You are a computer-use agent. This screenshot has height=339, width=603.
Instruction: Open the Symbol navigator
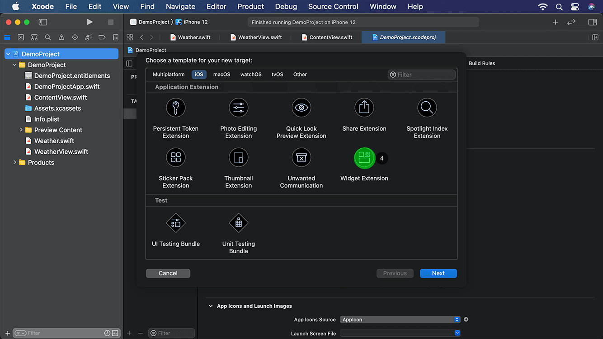point(34,38)
